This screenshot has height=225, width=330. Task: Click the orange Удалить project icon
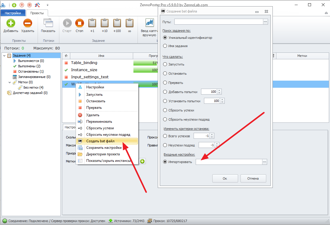tap(28, 23)
